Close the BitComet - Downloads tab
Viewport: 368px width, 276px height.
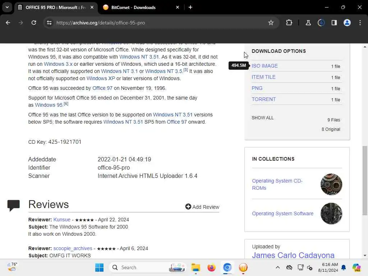click(x=178, y=7)
